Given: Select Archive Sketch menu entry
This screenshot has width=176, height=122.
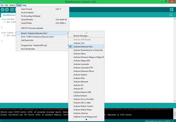Looking at the screenshot, I should (43, 12).
